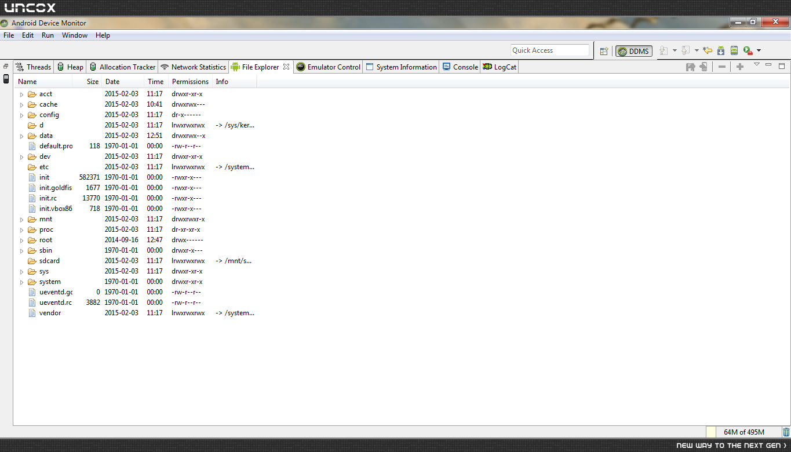Select the init.vbox86 file name
791x452 pixels.
point(56,209)
